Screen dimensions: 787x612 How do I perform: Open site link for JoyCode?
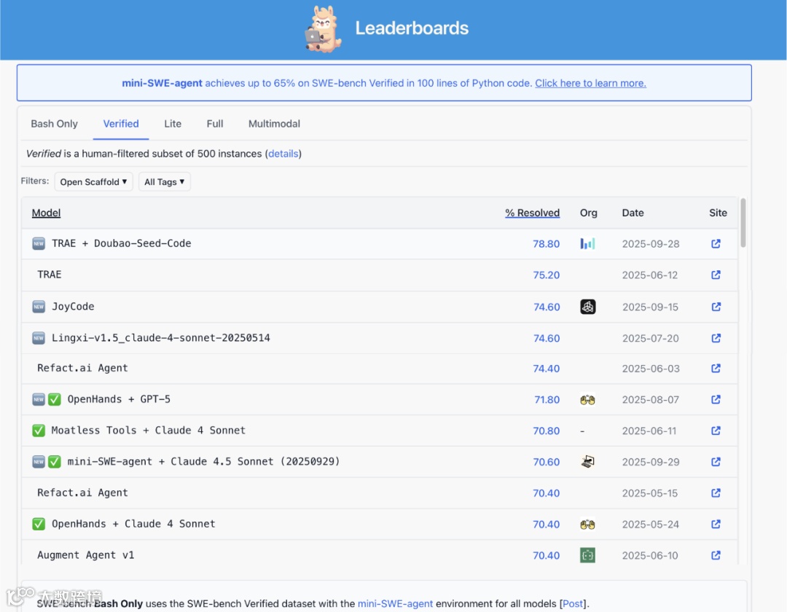pyautogui.click(x=716, y=307)
